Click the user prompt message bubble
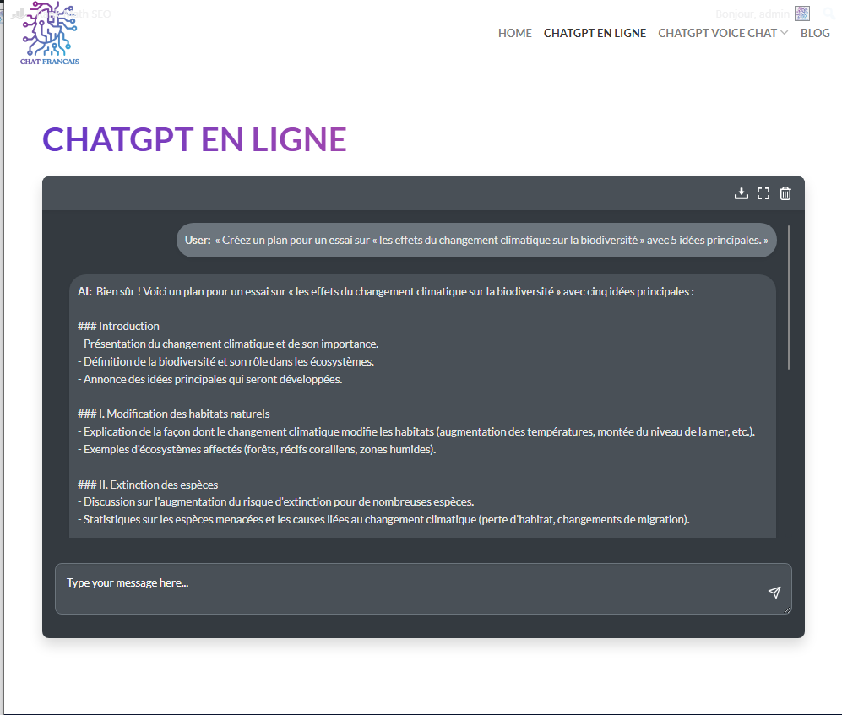Image resolution: width=842 pixels, height=715 pixels. click(476, 240)
